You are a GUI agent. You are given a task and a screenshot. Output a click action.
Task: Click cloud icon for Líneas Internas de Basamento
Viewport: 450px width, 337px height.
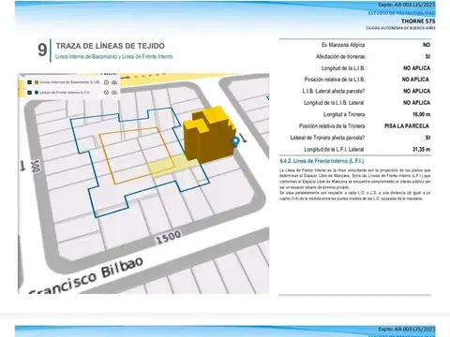[114, 82]
